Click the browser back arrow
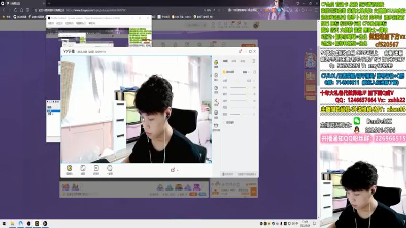Screen dimensions: 406x228 [x=4, y=10]
